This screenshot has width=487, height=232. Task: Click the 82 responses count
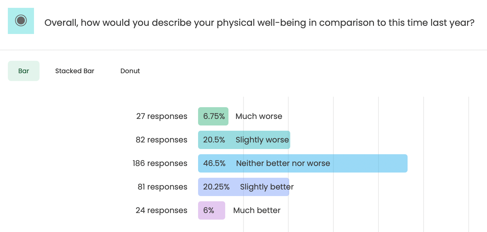[161, 140]
